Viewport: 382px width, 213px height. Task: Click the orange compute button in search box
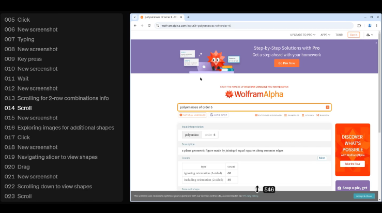327,107
